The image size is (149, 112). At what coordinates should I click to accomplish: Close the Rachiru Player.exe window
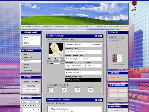[x=101, y=36]
